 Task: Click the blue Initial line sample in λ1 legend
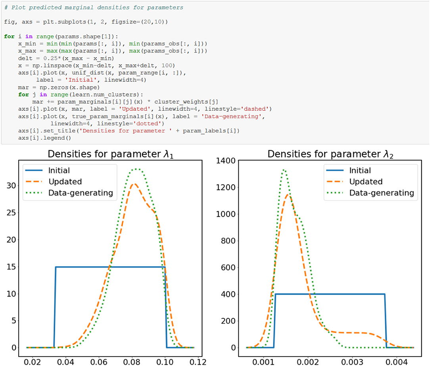34,170
